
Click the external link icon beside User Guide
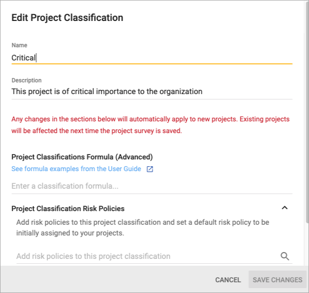point(150,169)
